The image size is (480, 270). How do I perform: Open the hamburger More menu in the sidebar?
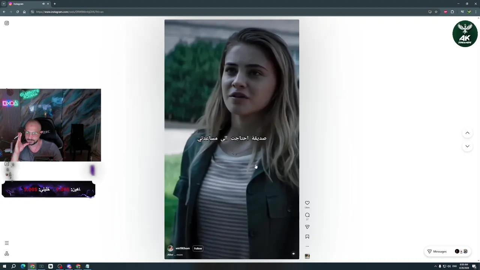(x=6, y=243)
